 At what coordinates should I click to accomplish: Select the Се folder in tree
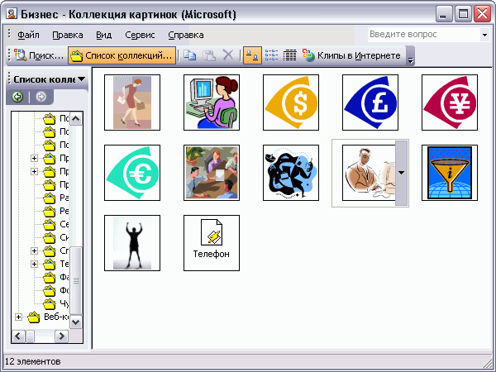tap(56, 224)
